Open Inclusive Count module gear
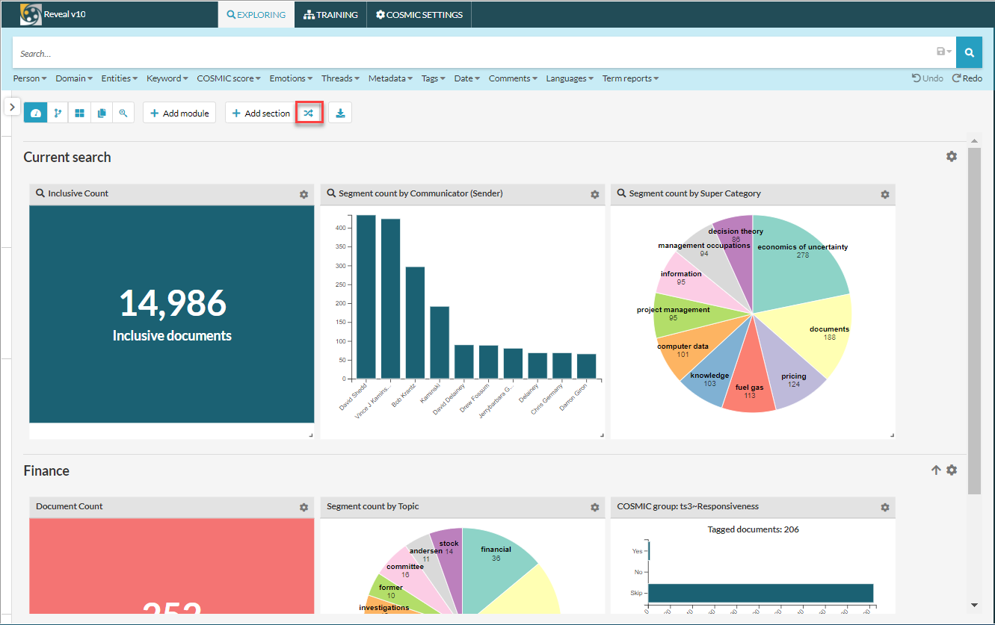The width and height of the screenshot is (995, 625). pos(304,194)
